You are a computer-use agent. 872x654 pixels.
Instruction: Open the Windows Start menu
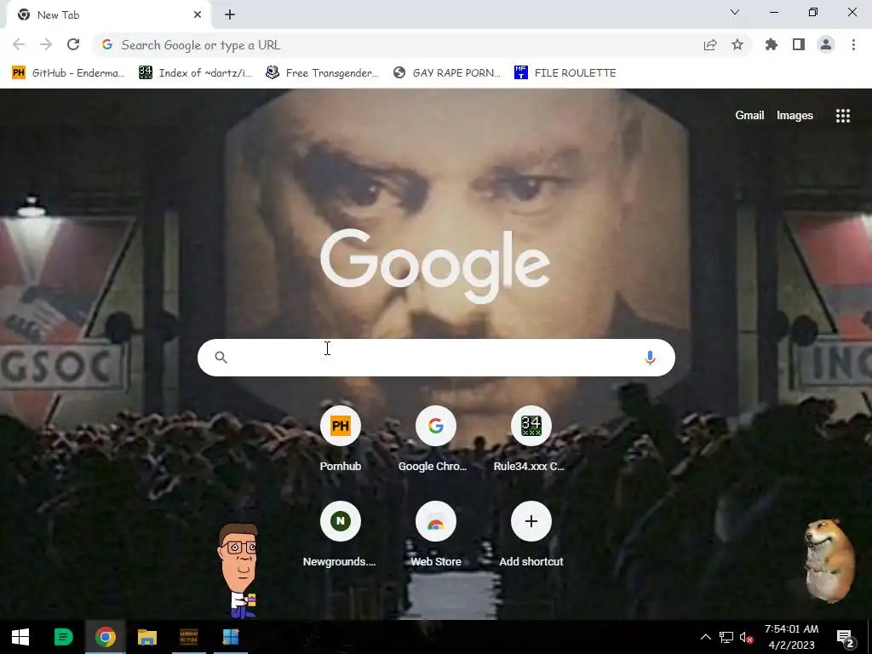pyautogui.click(x=20, y=637)
